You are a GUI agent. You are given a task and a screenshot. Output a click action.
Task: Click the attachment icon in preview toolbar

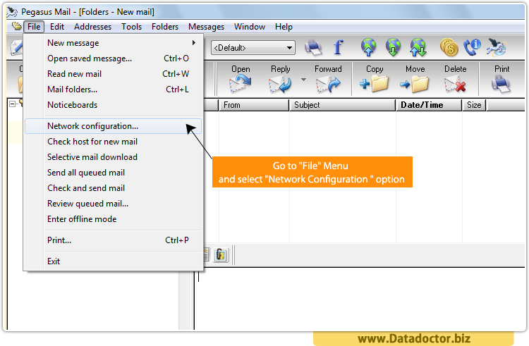[221, 254]
